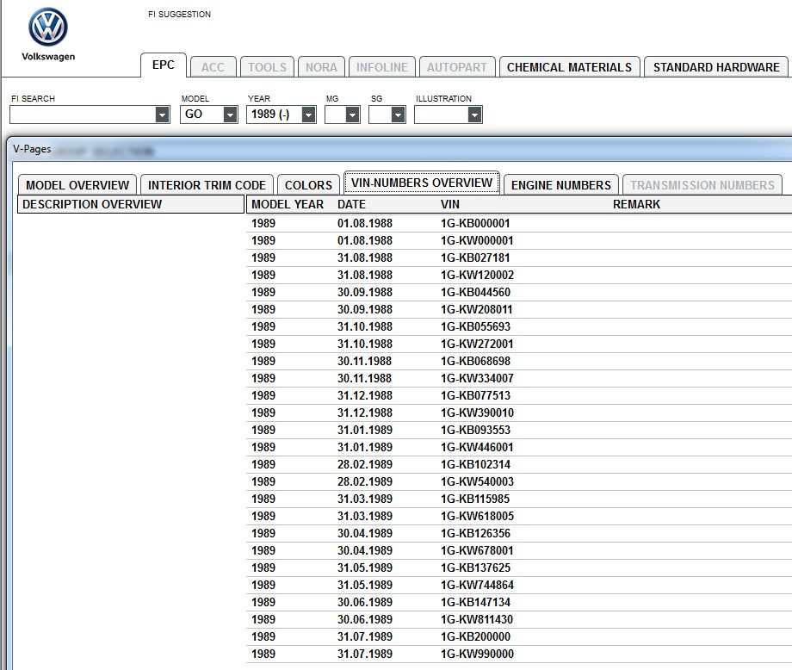Image resolution: width=792 pixels, height=670 pixels.
Task: Expand the ILLUSTRATION dropdown
Action: [473, 115]
